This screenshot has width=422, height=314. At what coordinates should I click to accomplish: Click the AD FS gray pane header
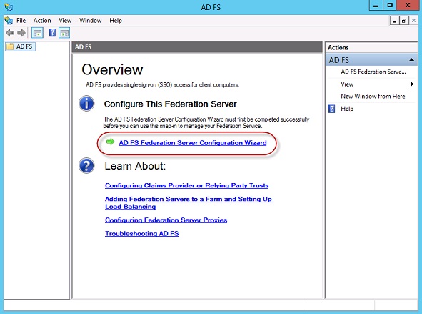pos(197,47)
